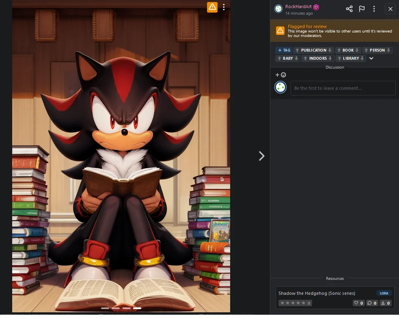Click the INDOORS tag label
This screenshot has width=399, height=318.
(x=318, y=58)
